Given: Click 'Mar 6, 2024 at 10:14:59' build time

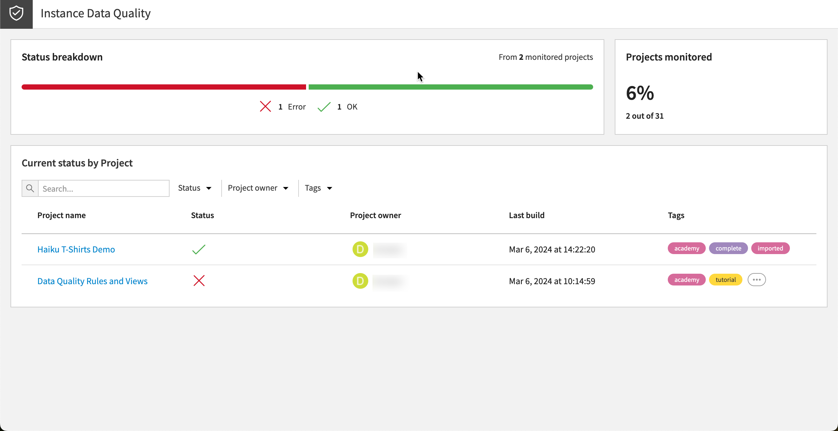Looking at the screenshot, I should tap(552, 281).
